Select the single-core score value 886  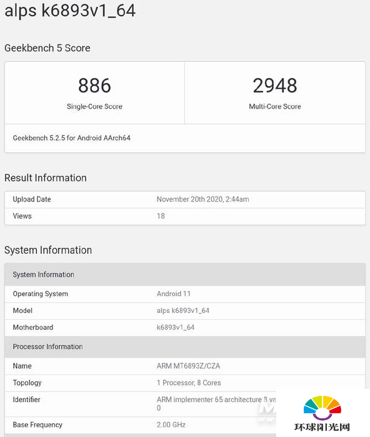tap(94, 86)
